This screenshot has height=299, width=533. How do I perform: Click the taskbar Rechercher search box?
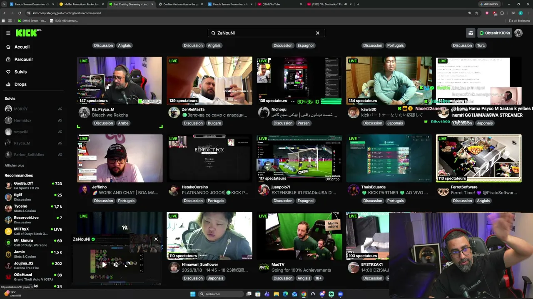[x=220, y=294]
